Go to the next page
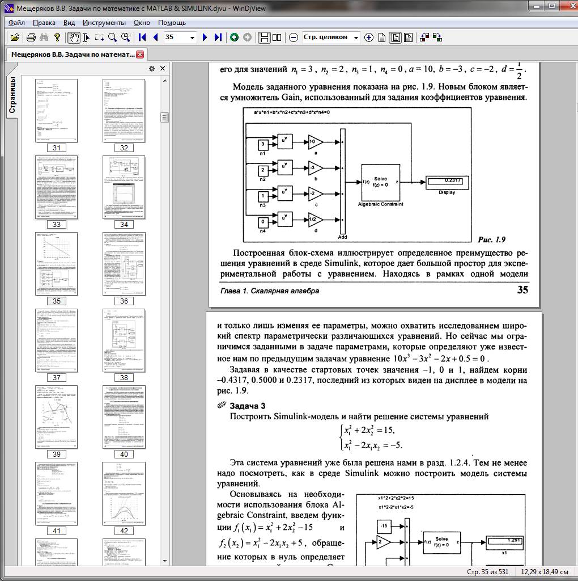 pos(205,37)
